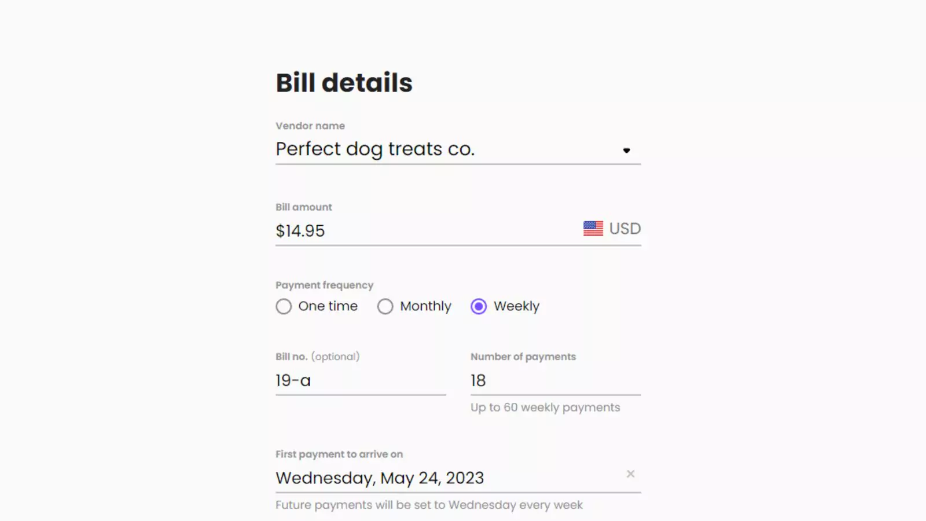
Task: Clear the first payment date with the X
Action: pyautogui.click(x=630, y=474)
